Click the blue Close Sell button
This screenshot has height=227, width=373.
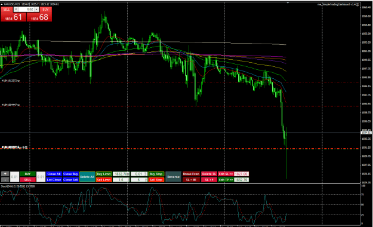point(70,180)
